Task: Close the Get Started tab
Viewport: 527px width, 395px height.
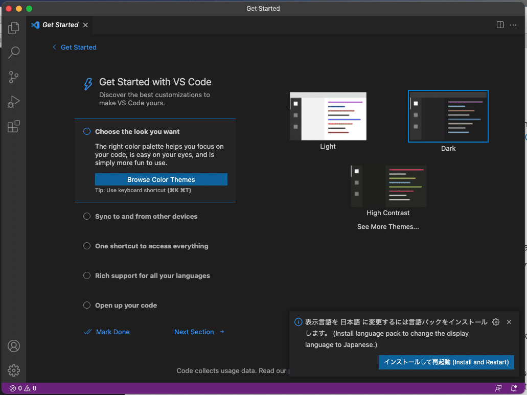Action: click(x=85, y=25)
